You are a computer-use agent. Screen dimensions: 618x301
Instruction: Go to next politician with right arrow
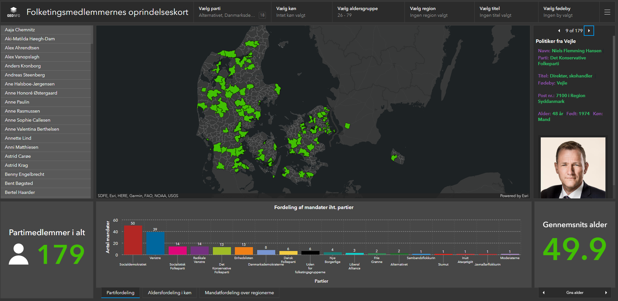589,31
